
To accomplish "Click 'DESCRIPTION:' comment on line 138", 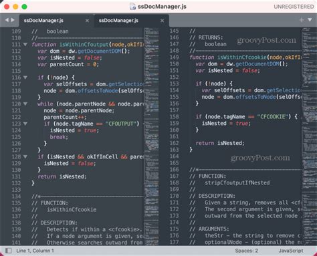I will 59,223.
